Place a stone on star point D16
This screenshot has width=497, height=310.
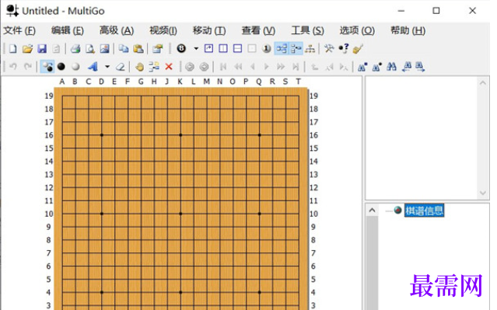pyautogui.click(x=102, y=135)
